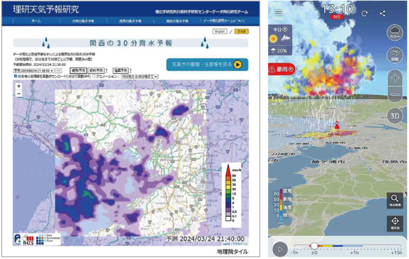Screen dimensions: 409x259
Task: Jump to +15h on the radar timeline
Action: (396, 252)
